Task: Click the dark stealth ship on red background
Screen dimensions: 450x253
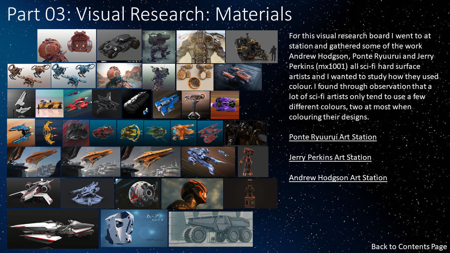Action: click(x=76, y=133)
